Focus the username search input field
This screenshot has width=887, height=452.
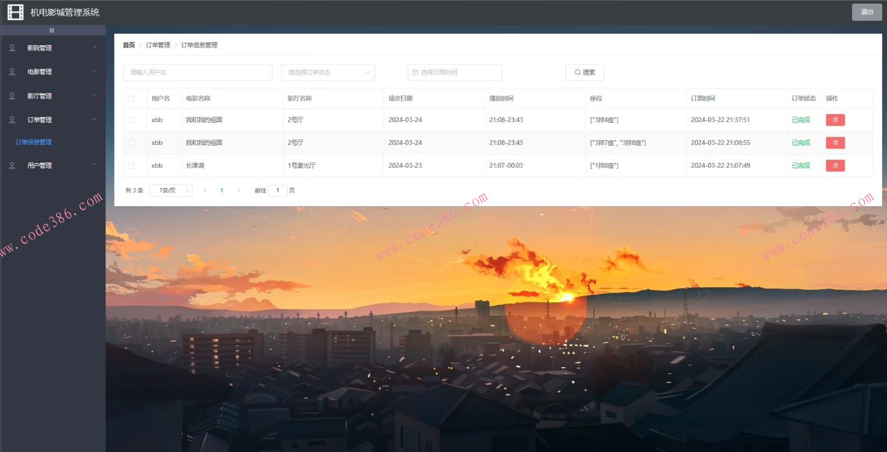tap(198, 73)
